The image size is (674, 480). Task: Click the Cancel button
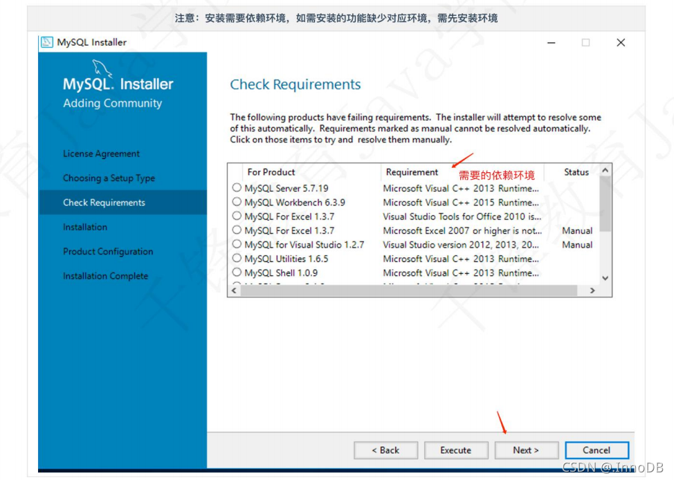[x=596, y=450]
